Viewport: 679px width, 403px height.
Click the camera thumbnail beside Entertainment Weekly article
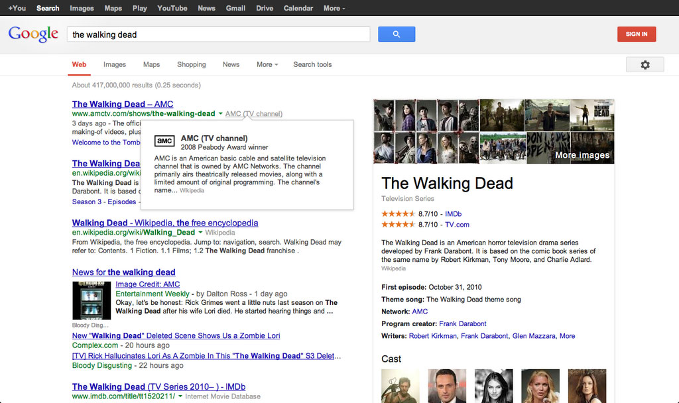91,300
